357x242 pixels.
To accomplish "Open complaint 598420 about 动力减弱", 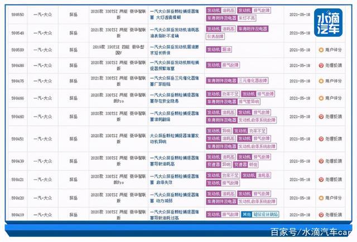I will click(x=175, y=197).
